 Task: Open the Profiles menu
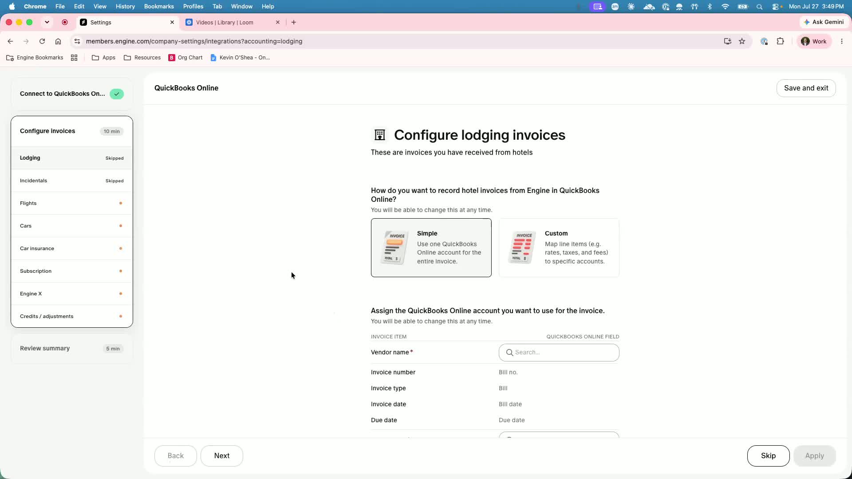(x=193, y=6)
